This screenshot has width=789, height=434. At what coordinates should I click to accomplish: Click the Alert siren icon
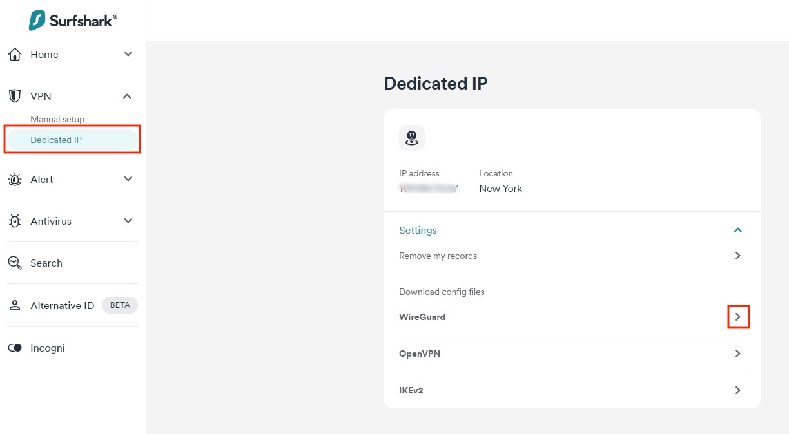15,179
